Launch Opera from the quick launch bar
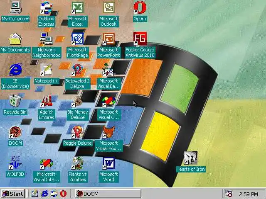 tap(63, 194)
